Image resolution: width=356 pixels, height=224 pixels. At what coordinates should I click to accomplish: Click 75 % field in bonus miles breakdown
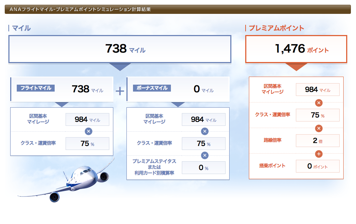[x=204, y=143]
